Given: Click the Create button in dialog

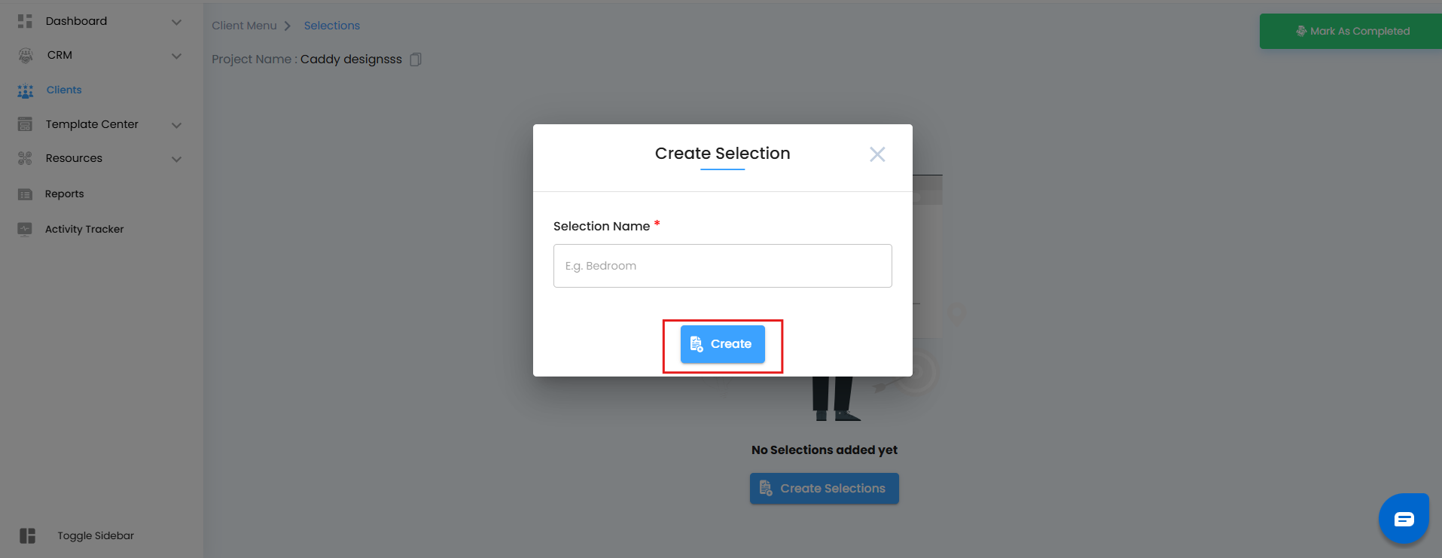Looking at the screenshot, I should (722, 344).
